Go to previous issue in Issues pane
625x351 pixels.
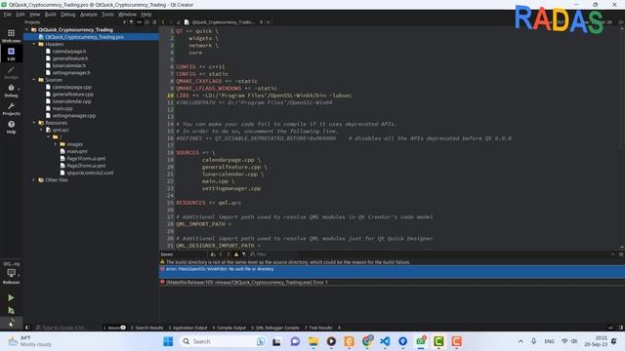[221, 253]
